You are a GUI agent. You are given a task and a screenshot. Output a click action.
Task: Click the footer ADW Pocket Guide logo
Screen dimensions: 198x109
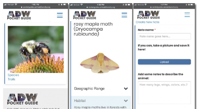pyautogui.click(x=22, y=99)
